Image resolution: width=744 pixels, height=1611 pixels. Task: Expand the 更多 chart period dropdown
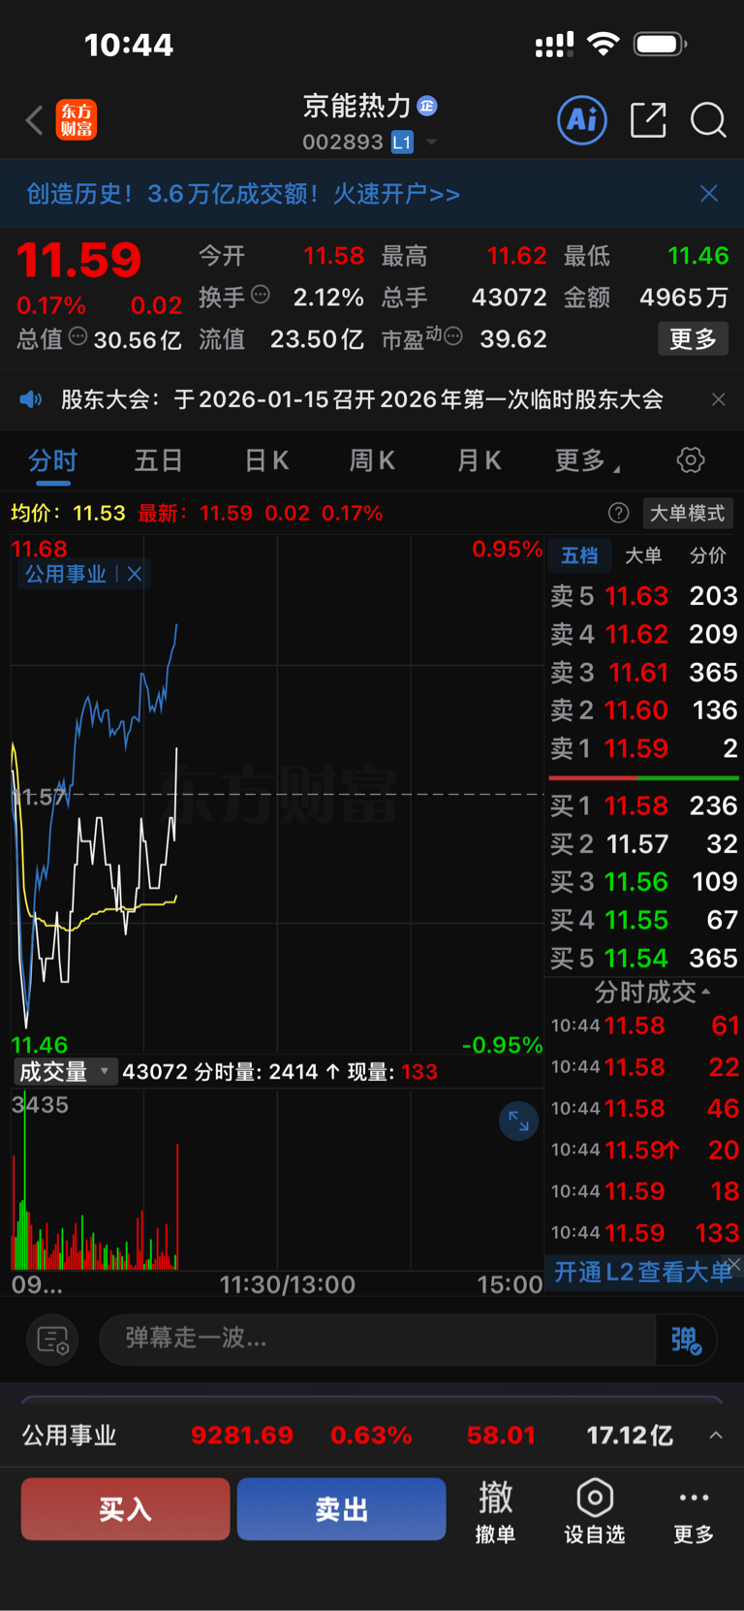(587, 460)
